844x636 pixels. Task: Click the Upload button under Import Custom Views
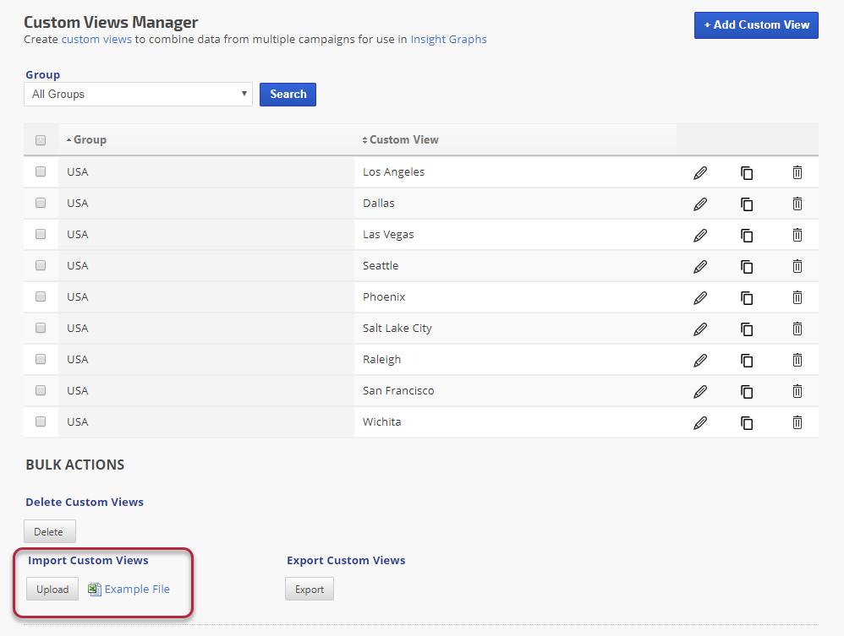coord(52,590)
